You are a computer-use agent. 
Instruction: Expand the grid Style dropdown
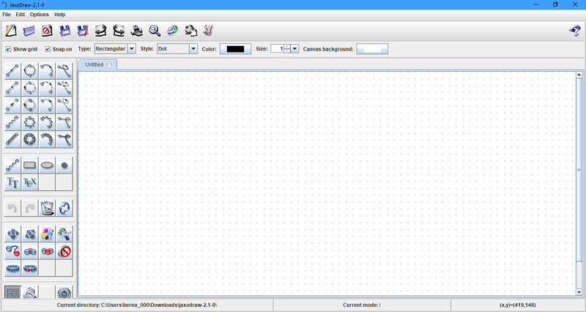[193, 49]
